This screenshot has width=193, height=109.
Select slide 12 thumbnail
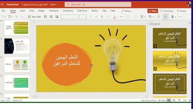tap(17, 28)
